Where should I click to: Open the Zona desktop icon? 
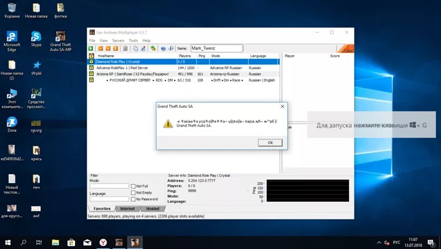tap(12, 124)
